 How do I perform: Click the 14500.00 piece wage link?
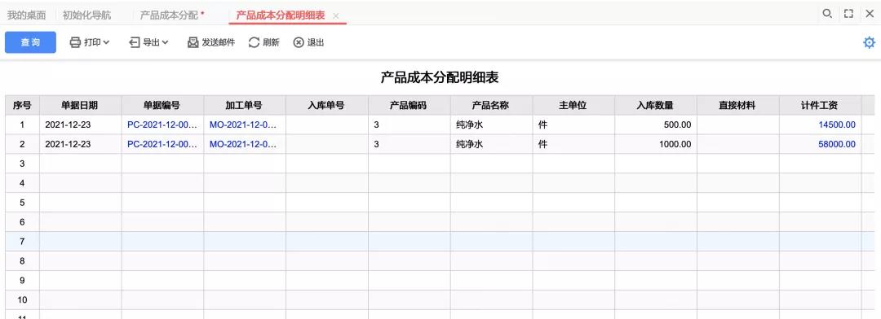pyautogui.click(x=837, y=125)
